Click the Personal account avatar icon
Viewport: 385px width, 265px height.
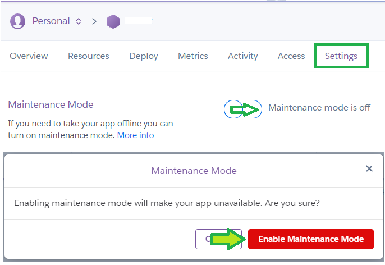17,21
